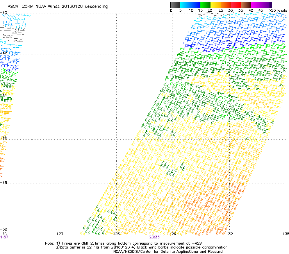Viewport: 289px width, 254px height.
Task: Click the purple 1:37 overpass time
Action: tap(4, 237)
